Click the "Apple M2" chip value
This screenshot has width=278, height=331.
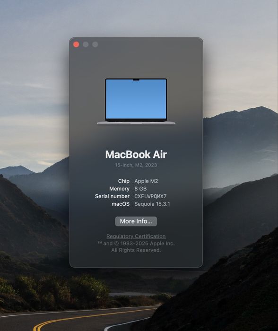(x=146, y=181)
